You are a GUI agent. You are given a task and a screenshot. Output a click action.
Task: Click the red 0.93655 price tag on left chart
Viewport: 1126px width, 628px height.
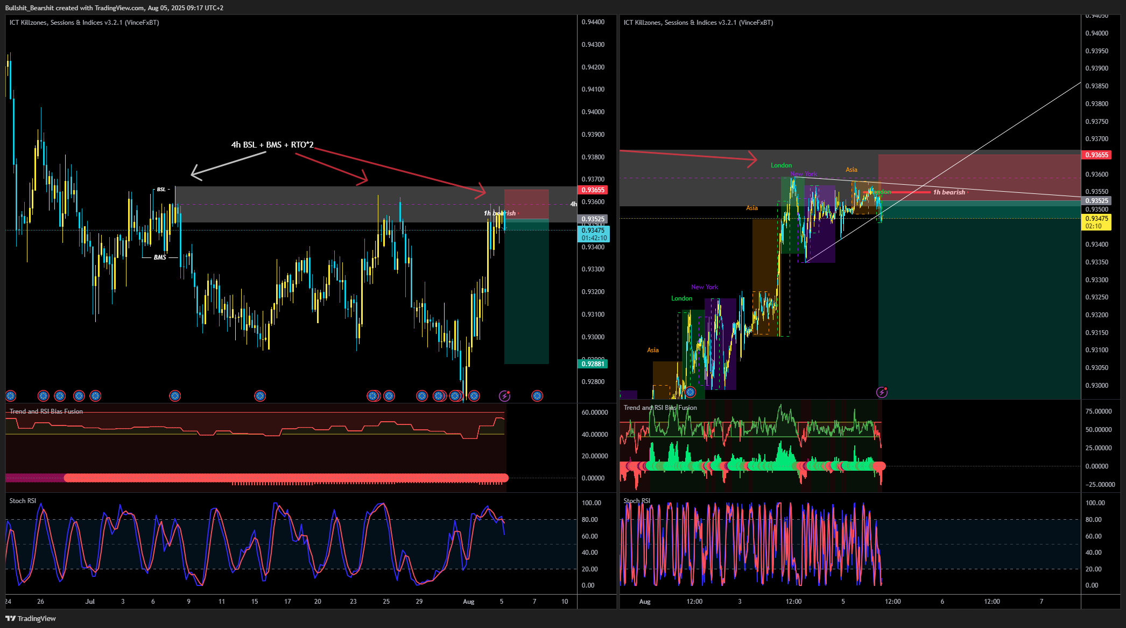[x=593, y=190]
